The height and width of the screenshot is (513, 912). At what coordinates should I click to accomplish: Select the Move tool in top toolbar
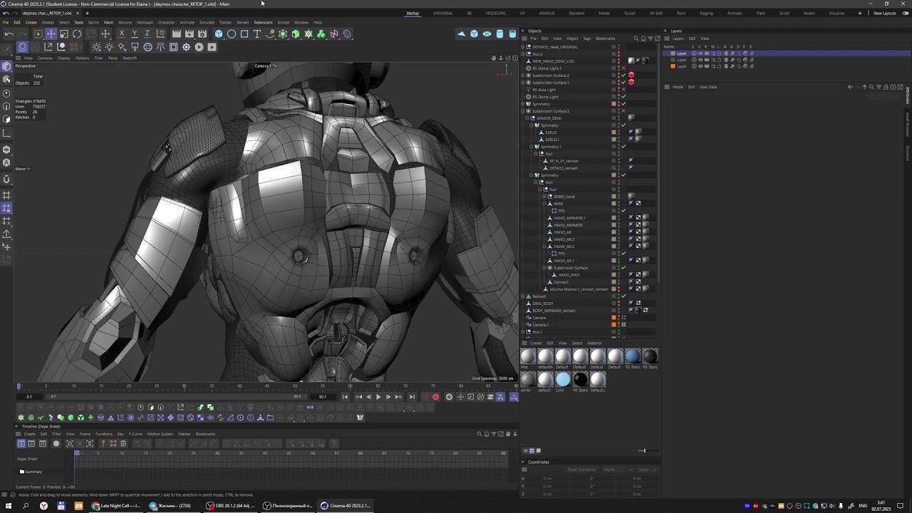51,34
